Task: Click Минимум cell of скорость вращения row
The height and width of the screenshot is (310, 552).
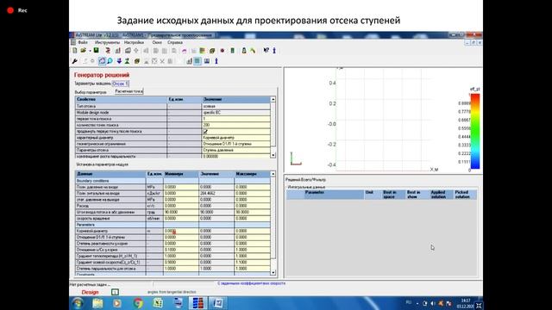Action: tap(181, 218)
